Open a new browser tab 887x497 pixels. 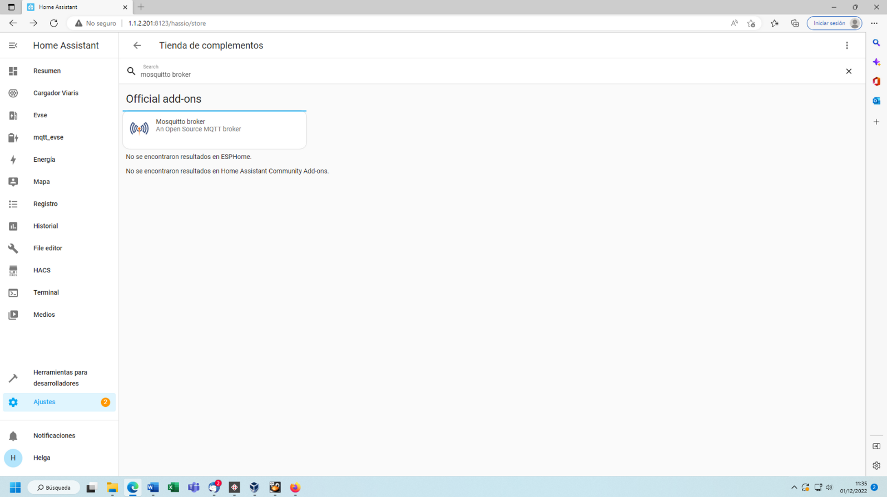coord(141,7)
